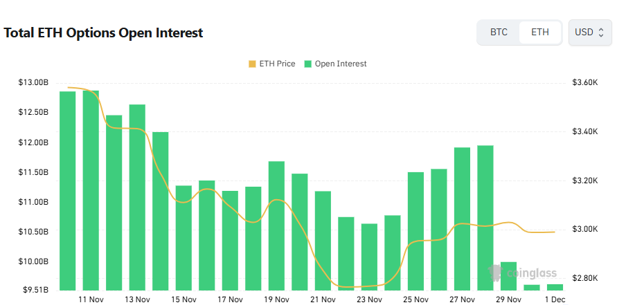The image size is (617, 305).
Task: Click the 23 Nov open interest bar
Action: pos(369,257)
